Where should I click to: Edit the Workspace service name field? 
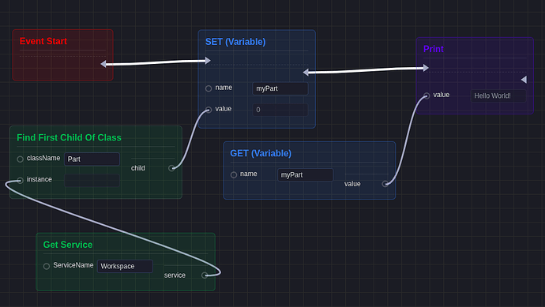click(x=125, y=266)
